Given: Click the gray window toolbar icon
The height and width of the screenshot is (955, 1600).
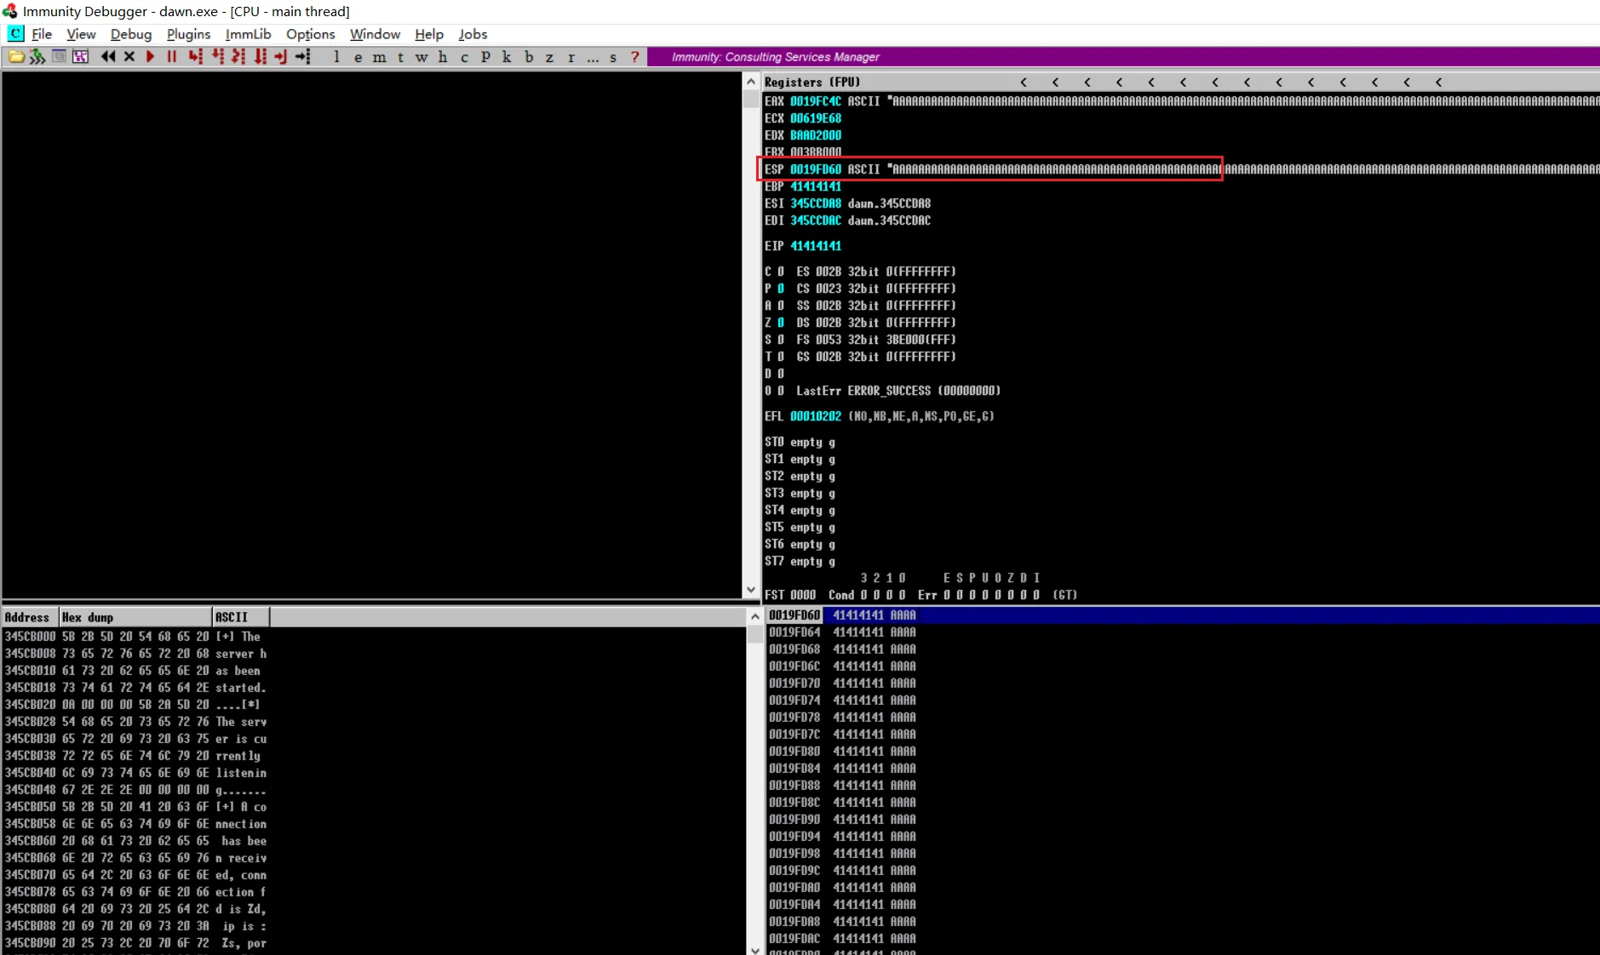Looking at the screenshot, I should 59,57.
